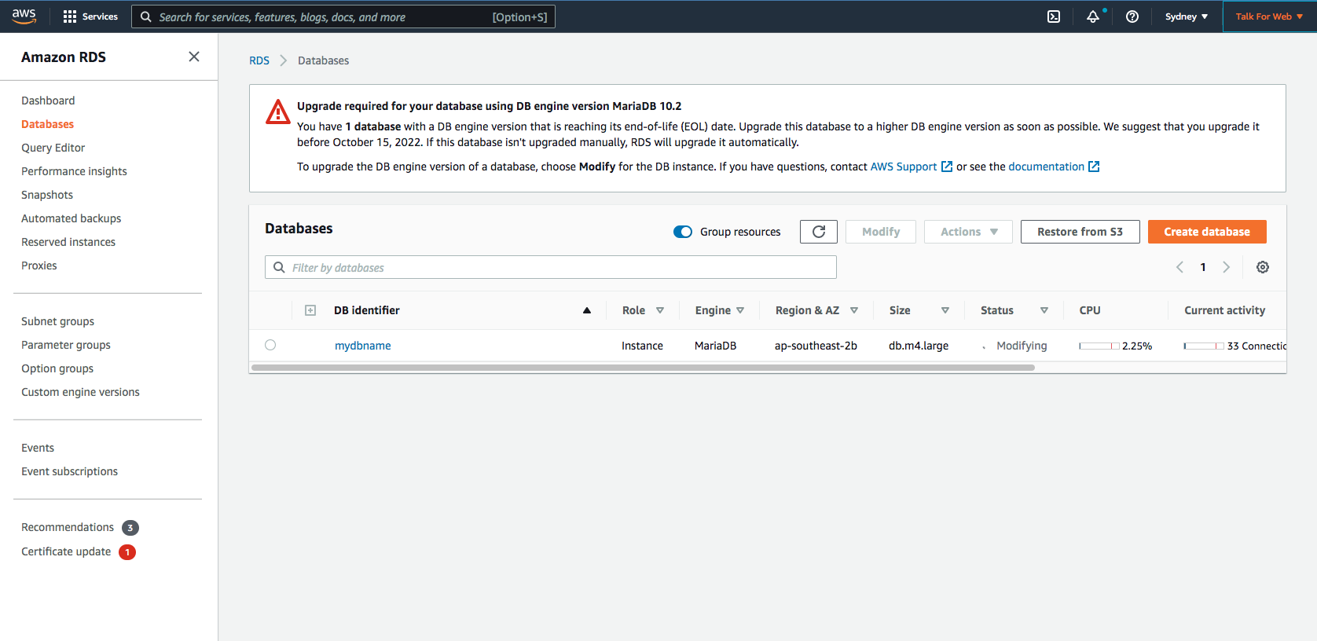Open Certificate update page

coord(66,551)
